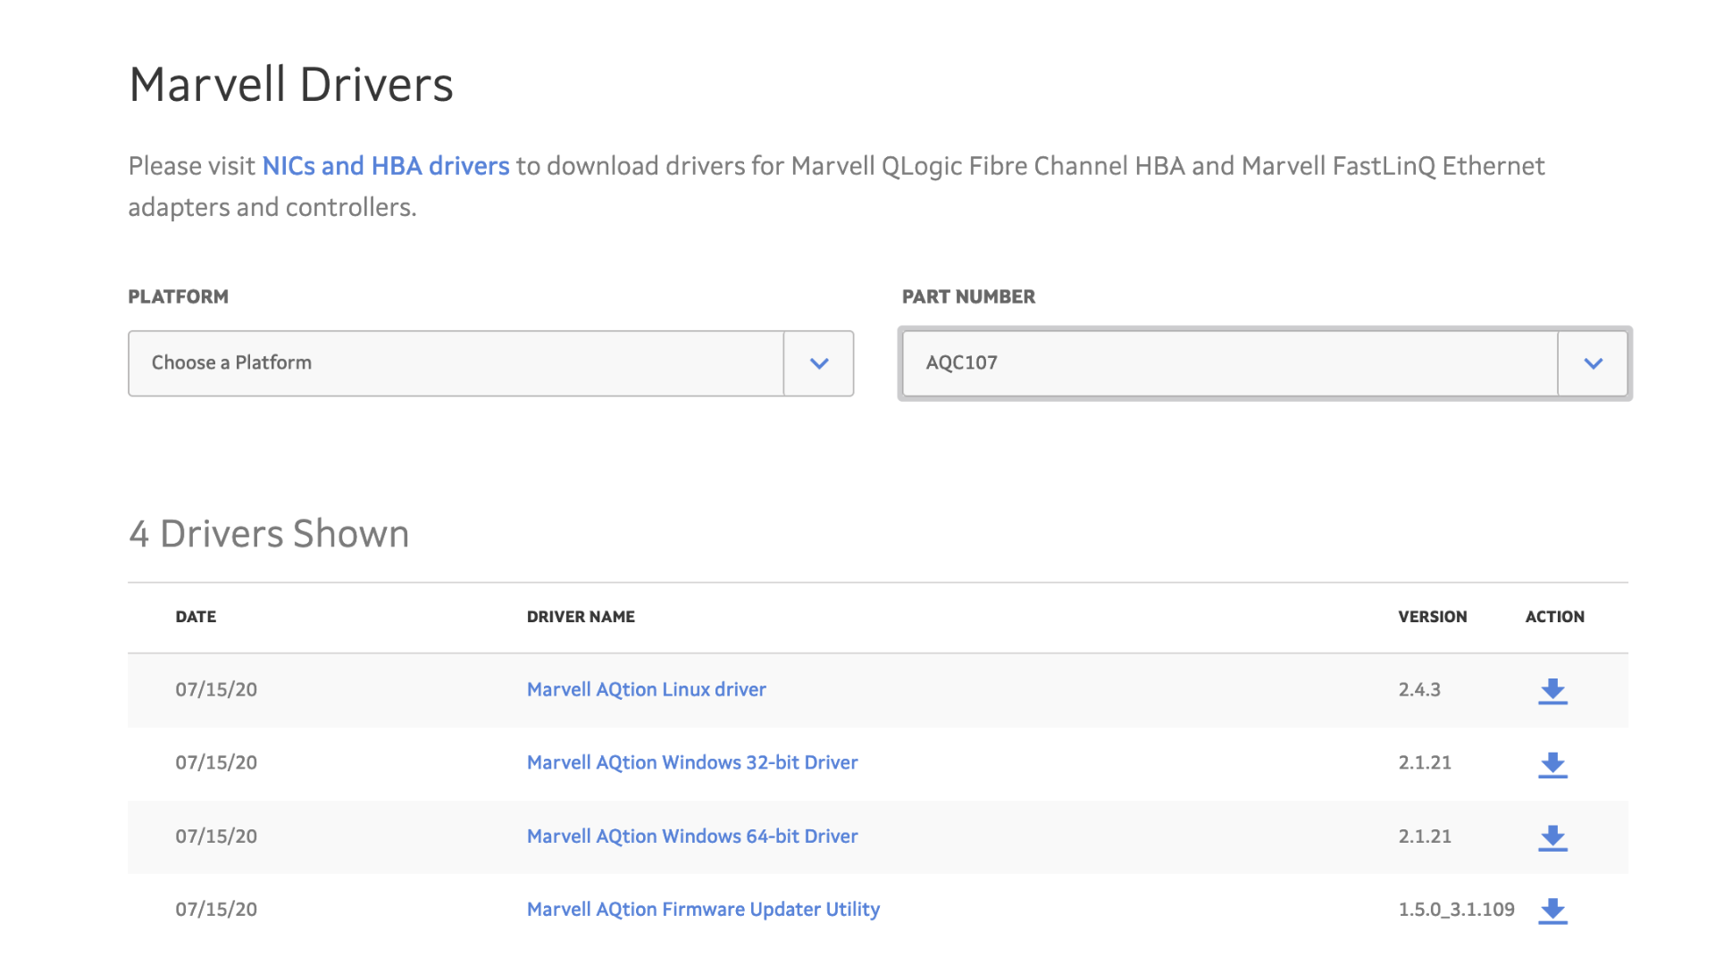Open Marvell AQtion Windows 32-bit Driver link
Image resolution: width=1715 pixels, height=957 pixels.
point(692,762)
